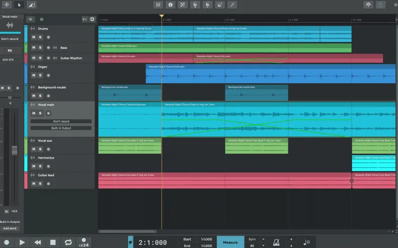Click the 1234 count-in button
398x248 pixels.
click(83, 242)
